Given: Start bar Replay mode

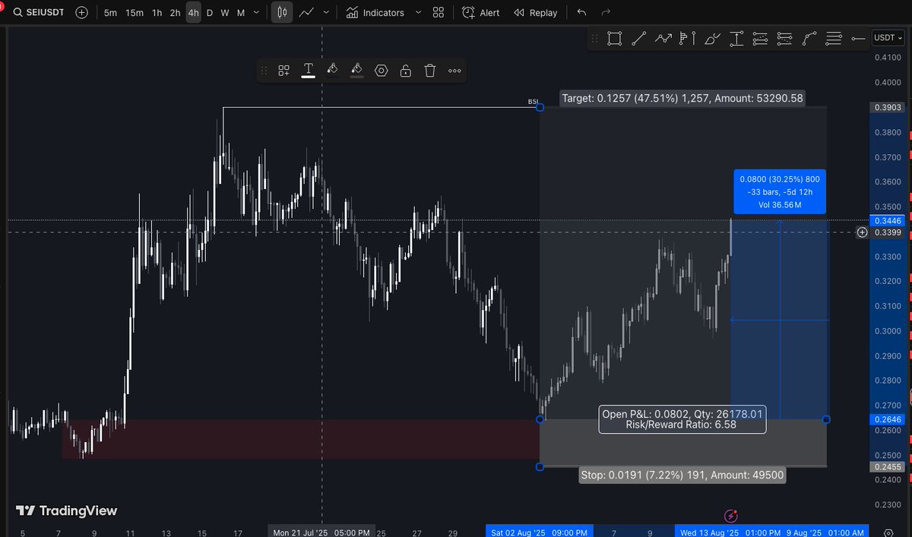Looking at the screenshot, I should (x=535, y=13).
